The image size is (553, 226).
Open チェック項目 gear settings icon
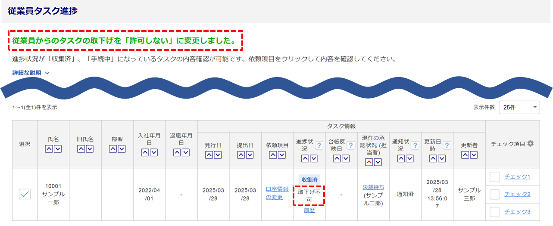tap(531, 144)
